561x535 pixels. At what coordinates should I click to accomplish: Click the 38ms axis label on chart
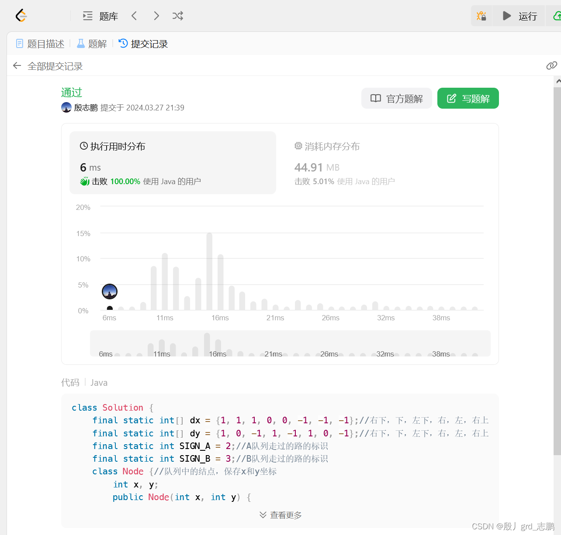tap(441, 318)
